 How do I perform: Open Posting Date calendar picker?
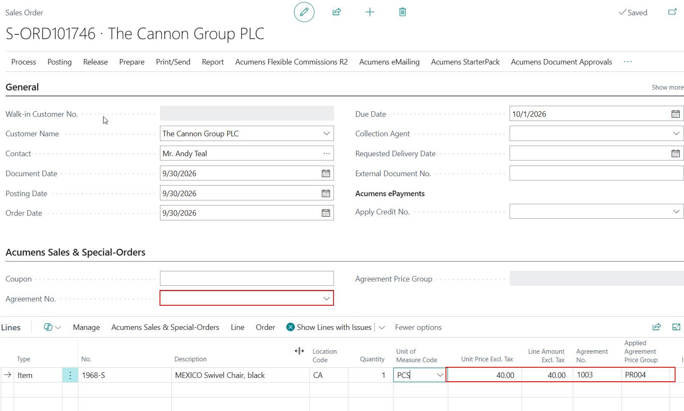pyautogui.click(x=325, y=193)
